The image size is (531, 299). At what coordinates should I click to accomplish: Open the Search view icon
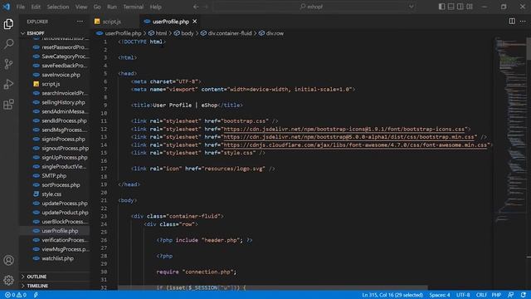pos(8,44)
